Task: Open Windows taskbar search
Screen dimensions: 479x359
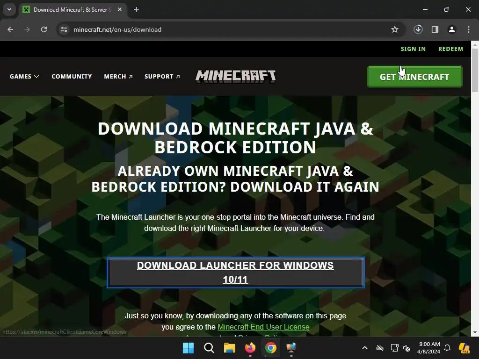Action: click(x=209, y=348)
